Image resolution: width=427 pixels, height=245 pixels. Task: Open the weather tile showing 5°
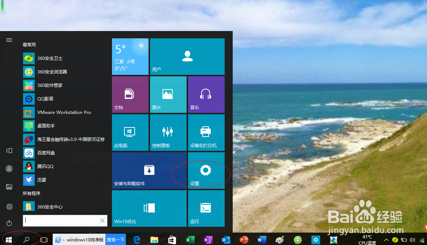[x=130, y=57]
